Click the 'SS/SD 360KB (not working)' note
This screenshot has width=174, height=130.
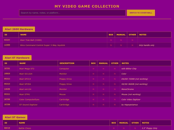(134, 84)
